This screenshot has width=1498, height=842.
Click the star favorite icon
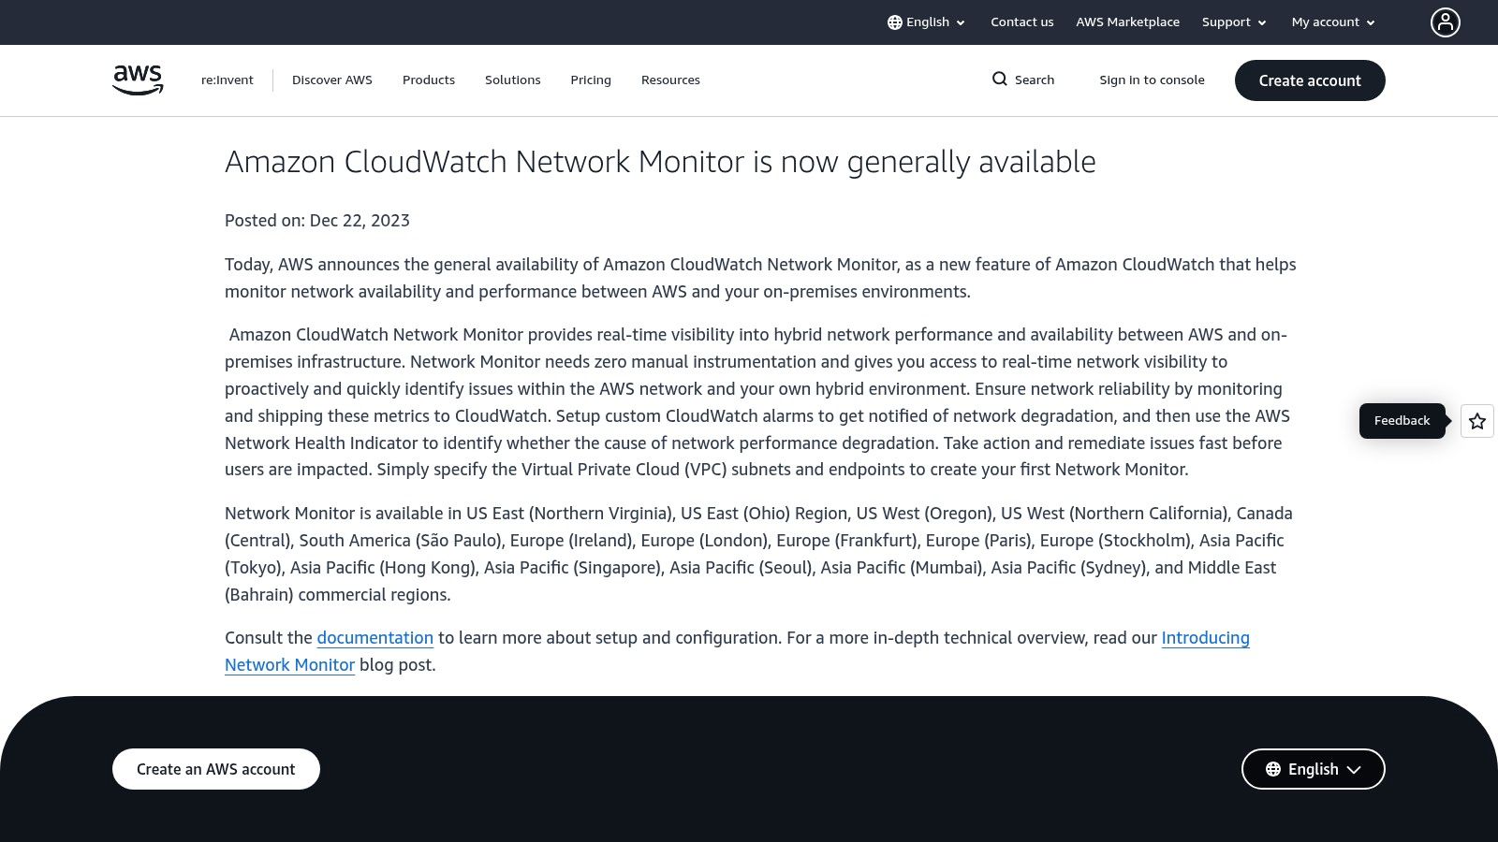(x=1476, y=421)
